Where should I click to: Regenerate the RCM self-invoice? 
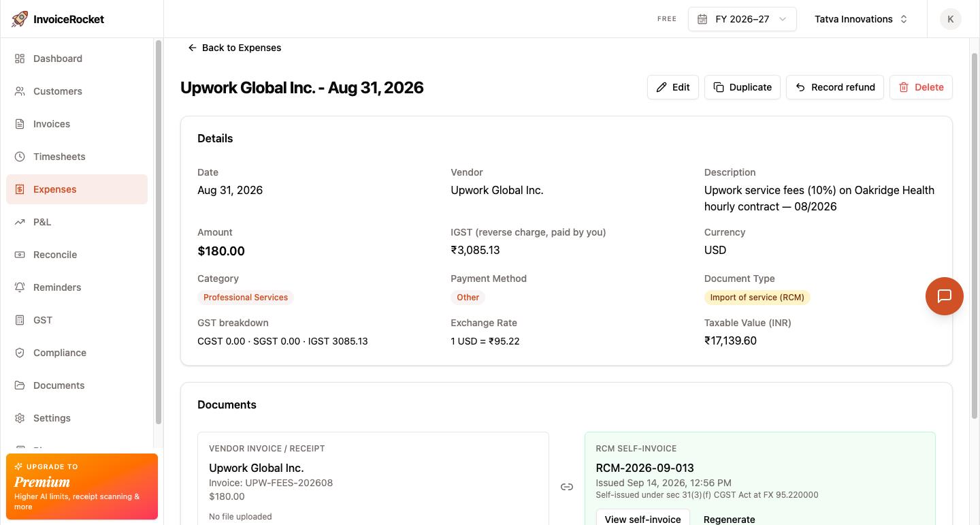[x=730, y=519]
